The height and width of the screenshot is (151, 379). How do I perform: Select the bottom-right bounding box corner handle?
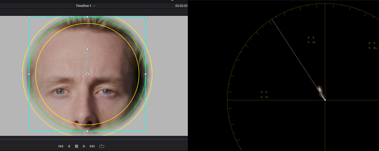pyautogui.click(x=145, y=131)
